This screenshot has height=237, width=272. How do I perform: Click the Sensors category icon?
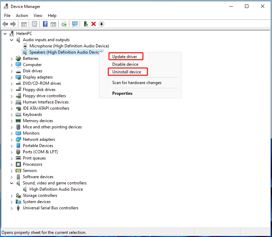(18, 171)
